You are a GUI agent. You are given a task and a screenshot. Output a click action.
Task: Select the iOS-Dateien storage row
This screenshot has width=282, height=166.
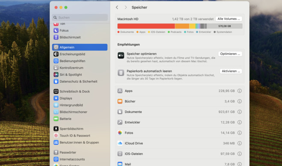point(179,154)
